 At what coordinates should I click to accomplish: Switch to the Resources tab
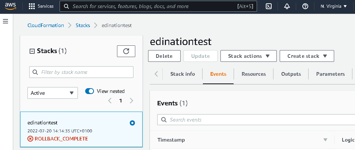[x=254, y=74]
